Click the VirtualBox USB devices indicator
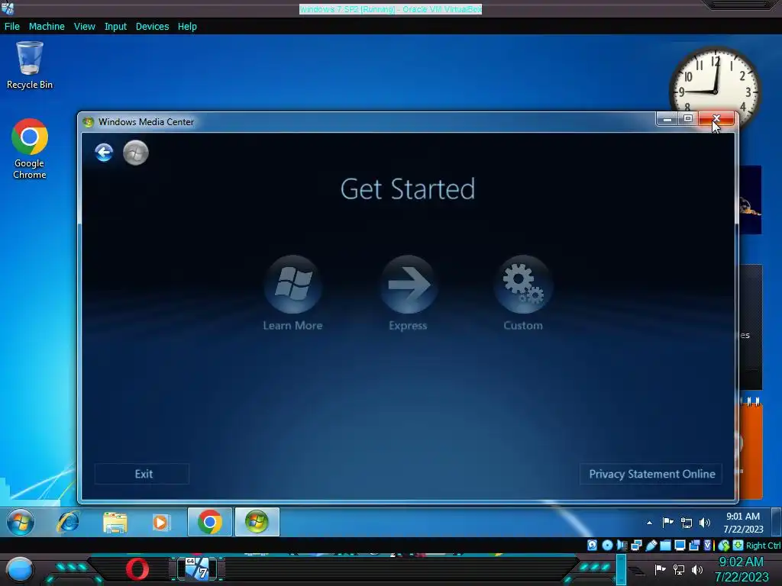 click(651, 545)
